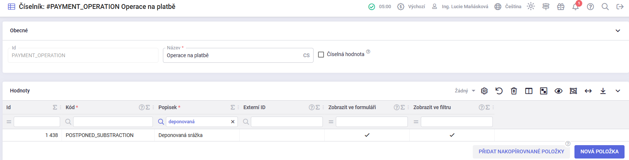Image resolution: width=629 pixels, height=160 pixels.
Task: Toggle the light/dark theme sun icon
Action: coord(531,7)
